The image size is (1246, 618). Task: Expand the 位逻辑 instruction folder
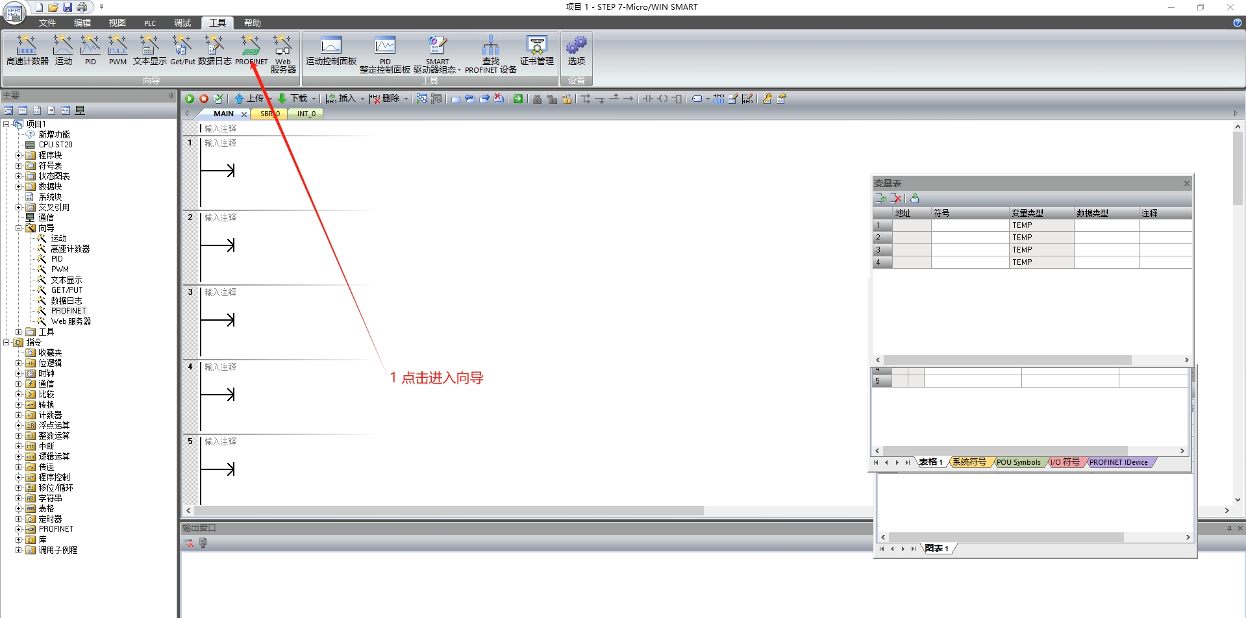click(x=19, y=364)
